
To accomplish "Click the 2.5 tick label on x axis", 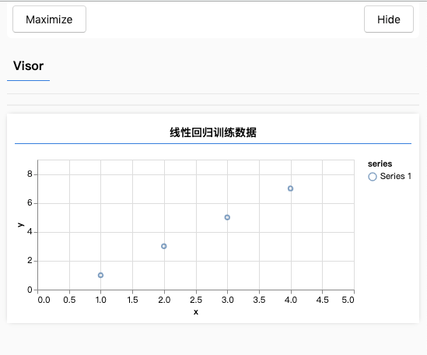I will pyautogui.click(x=196, y=300).
